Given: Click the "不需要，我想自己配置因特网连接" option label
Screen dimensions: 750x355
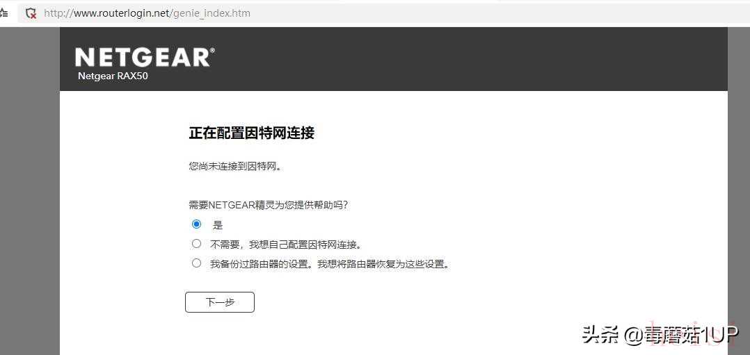Looking at the screenshot, I should click(x=286, y=245).
